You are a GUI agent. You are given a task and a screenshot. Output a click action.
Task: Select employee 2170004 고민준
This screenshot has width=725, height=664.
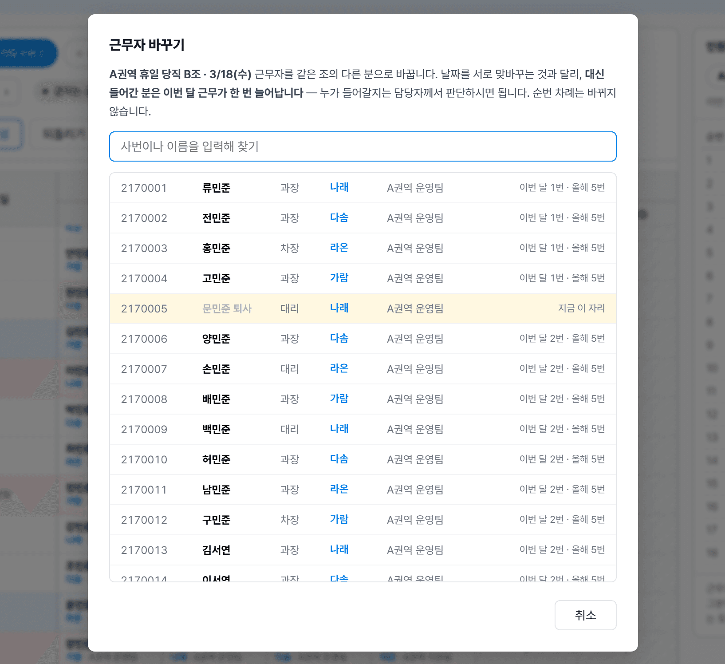[x=363, y=278]
